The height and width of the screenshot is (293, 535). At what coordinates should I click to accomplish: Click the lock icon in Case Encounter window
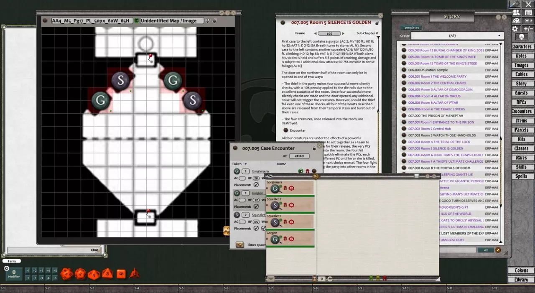314,148
